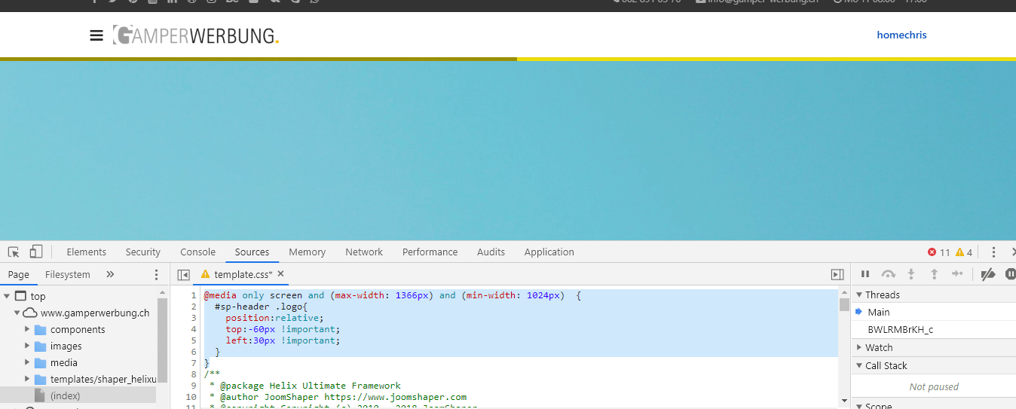Screen dimensions: 1016x409
Task: Expand the templates/shaper_helixu folder
Action: click(27, 379)
